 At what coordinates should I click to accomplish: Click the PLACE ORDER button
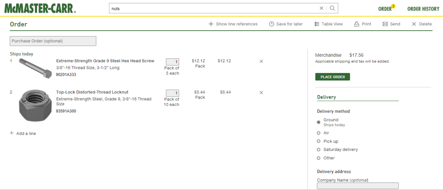click(333, 77)
